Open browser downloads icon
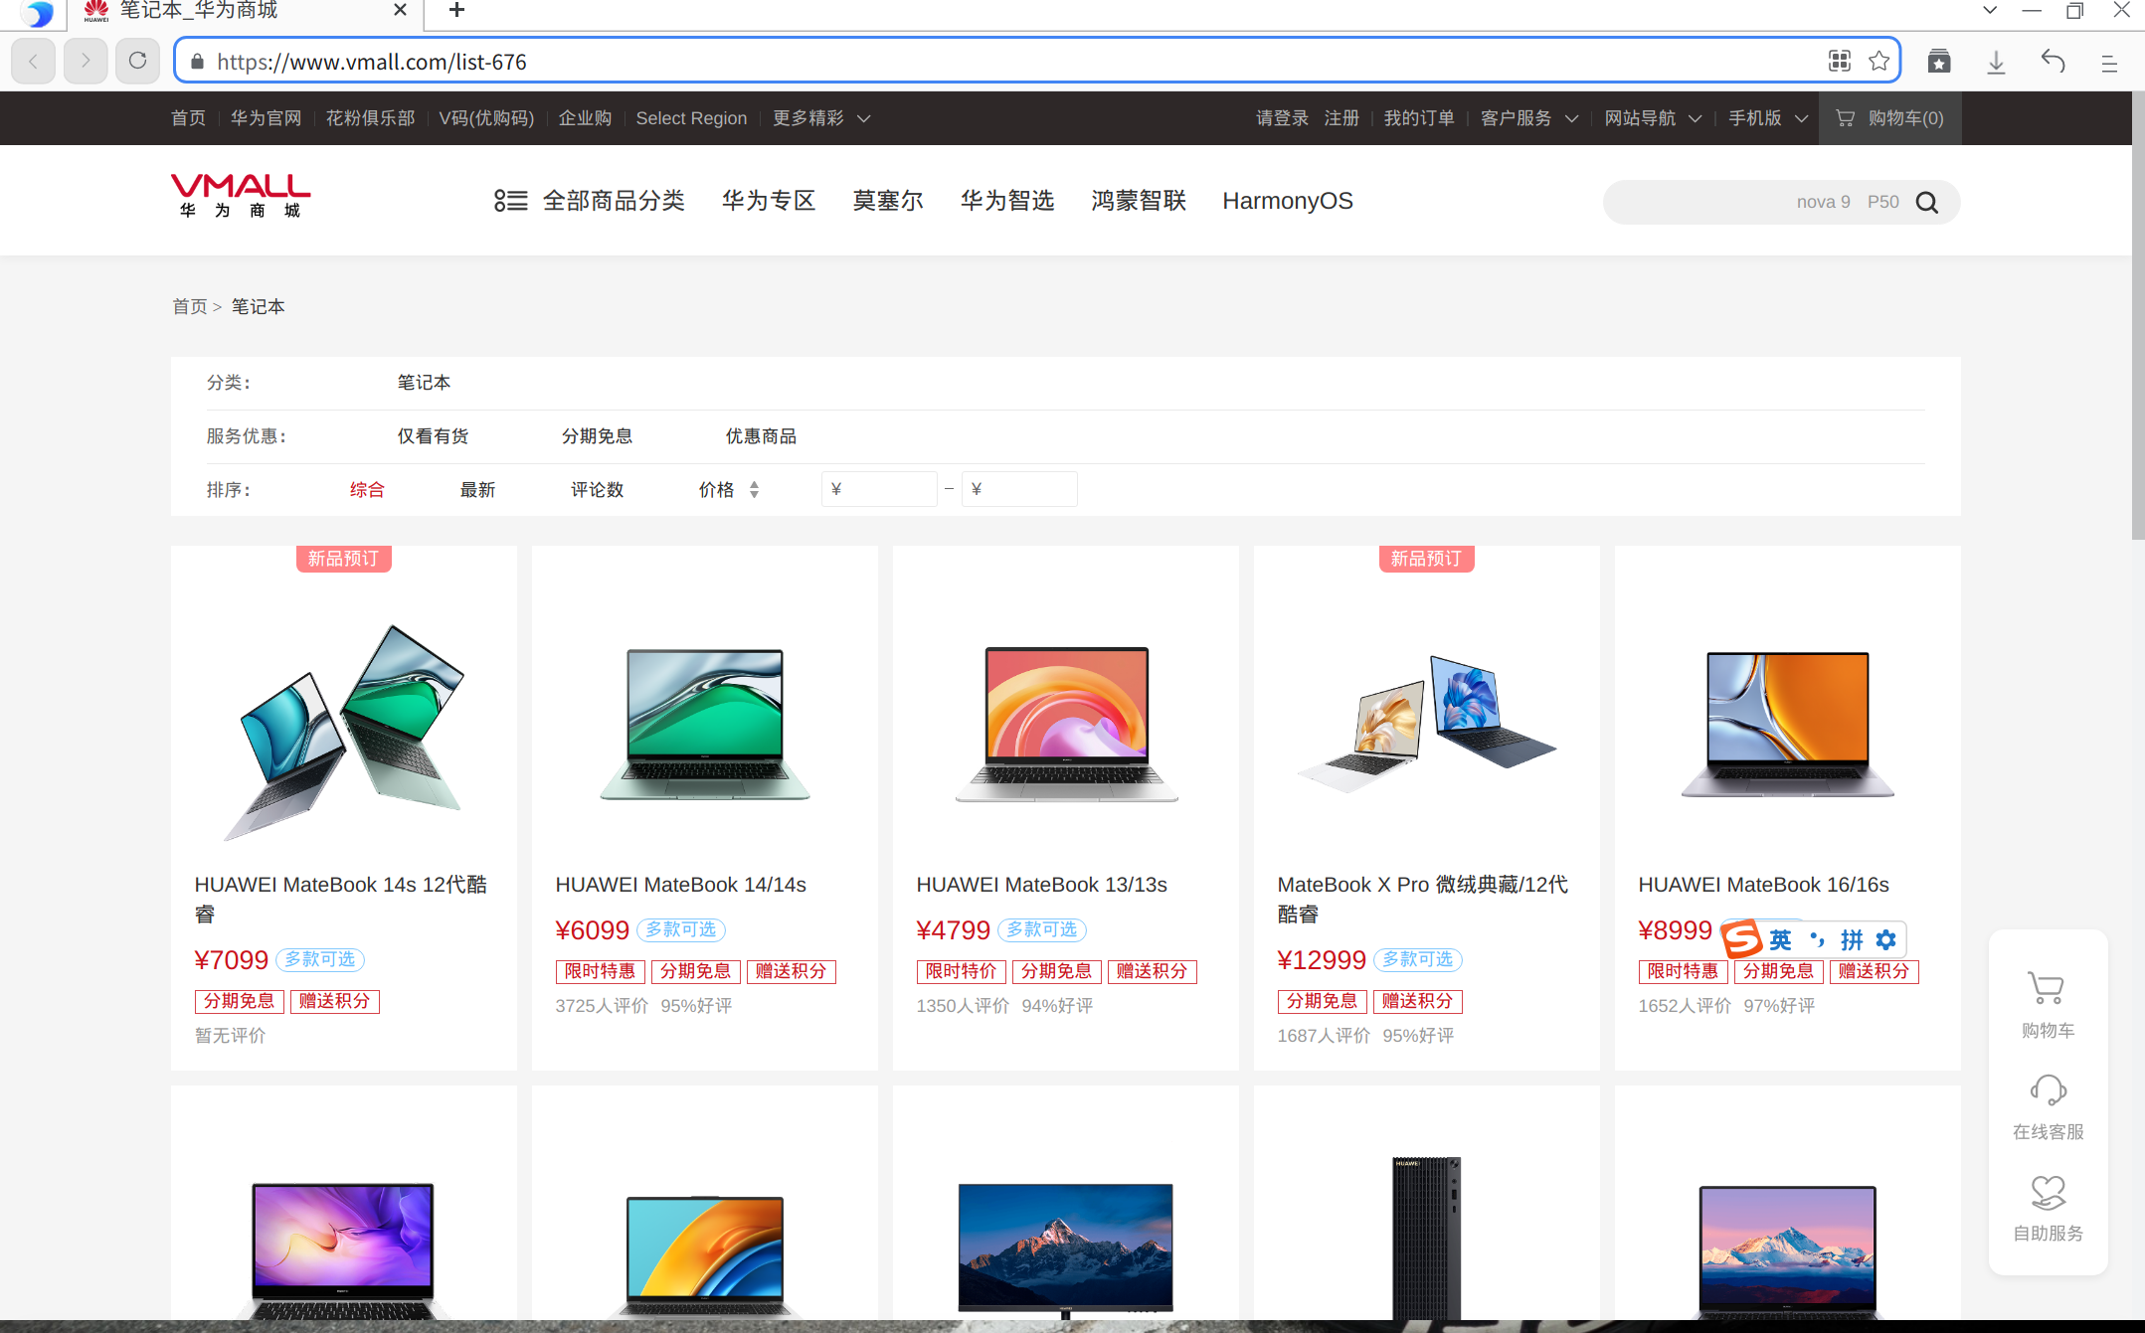Screen dimensions: 2145x1333 (x=1996, y=62)
